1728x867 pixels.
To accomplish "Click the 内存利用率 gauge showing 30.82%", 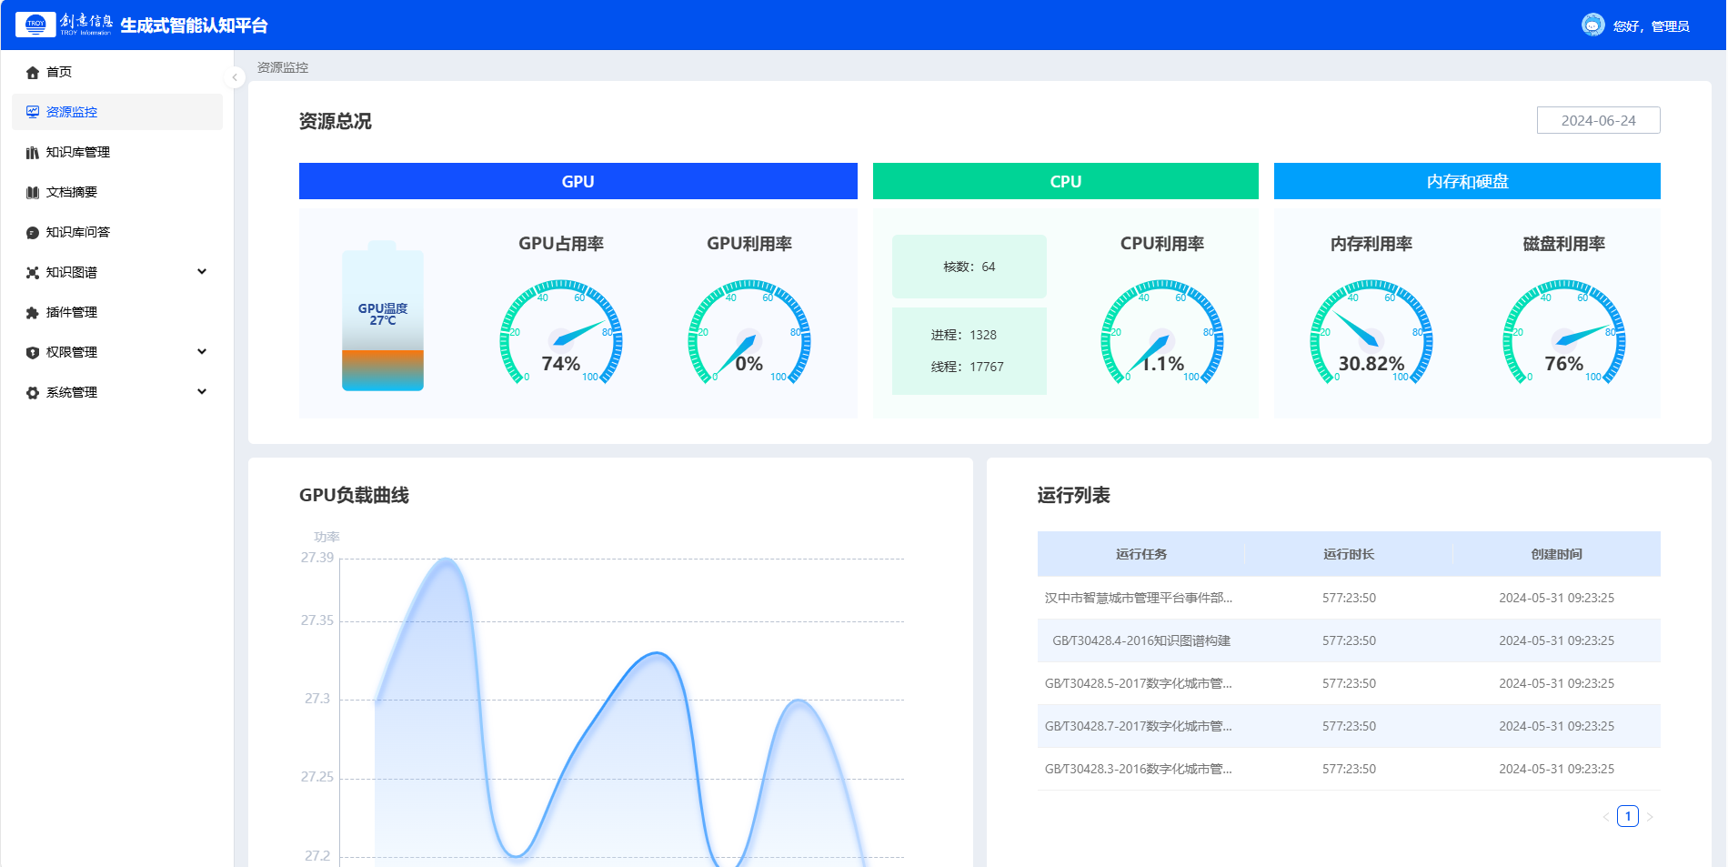I will click(x=1371, y=332).
